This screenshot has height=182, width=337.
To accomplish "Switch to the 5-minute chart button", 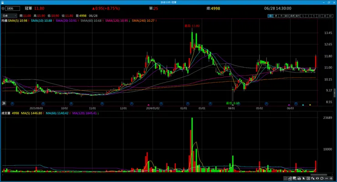I will point(314,16).
